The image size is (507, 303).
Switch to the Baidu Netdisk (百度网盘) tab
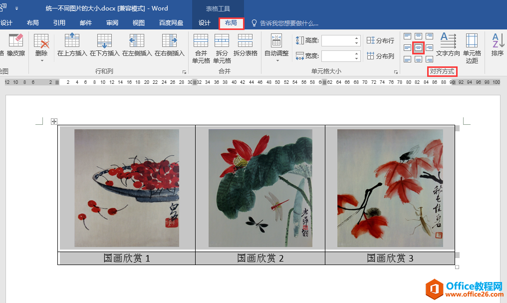coord(171,23)
